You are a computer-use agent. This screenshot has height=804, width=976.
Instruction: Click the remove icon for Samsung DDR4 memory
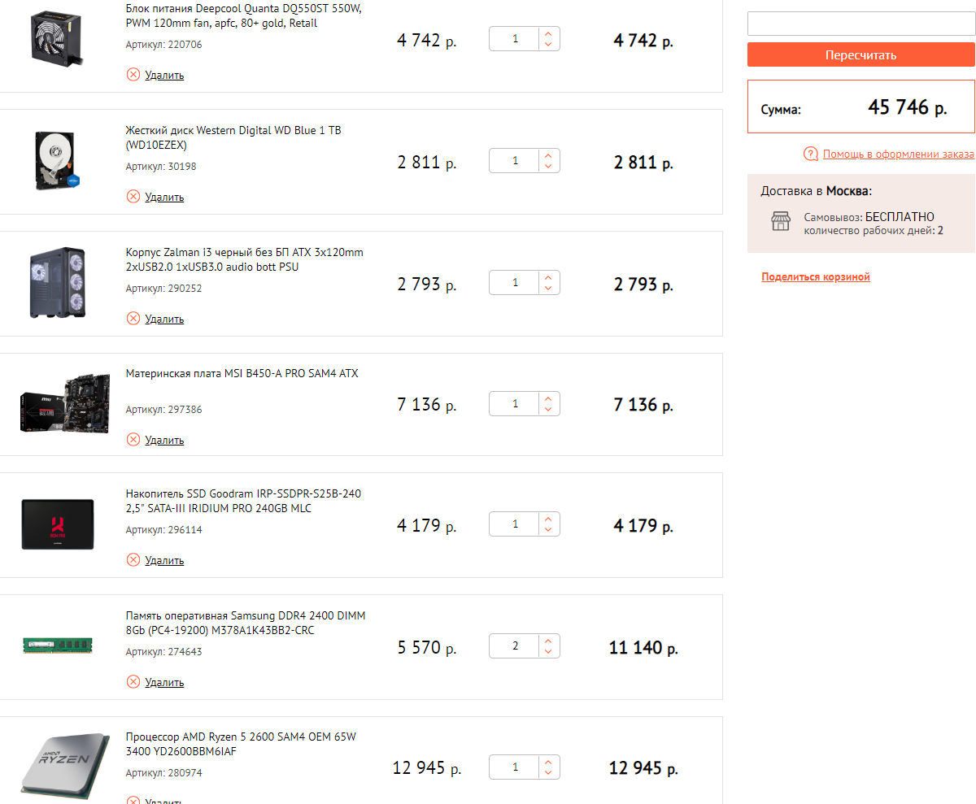point(133,682)
